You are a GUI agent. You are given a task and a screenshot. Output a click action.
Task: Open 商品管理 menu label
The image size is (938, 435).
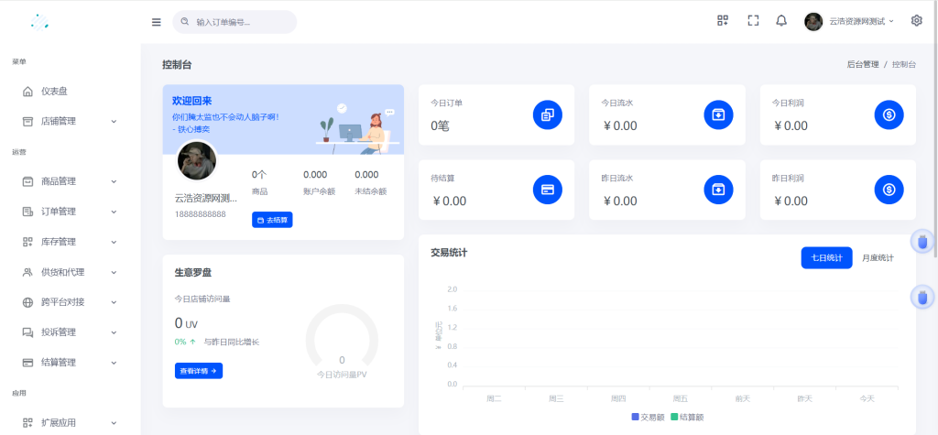pyautogui.click(x=59, y=181)
